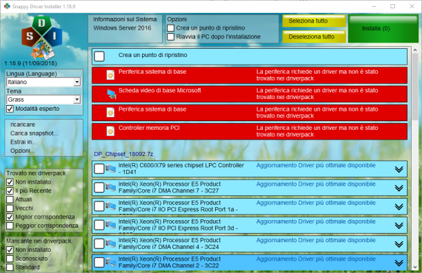Screen dimensions: 422x273
Task: Select the DMA Channel 7 - 3C27 driver checkbox
Action: pos(99,188)
